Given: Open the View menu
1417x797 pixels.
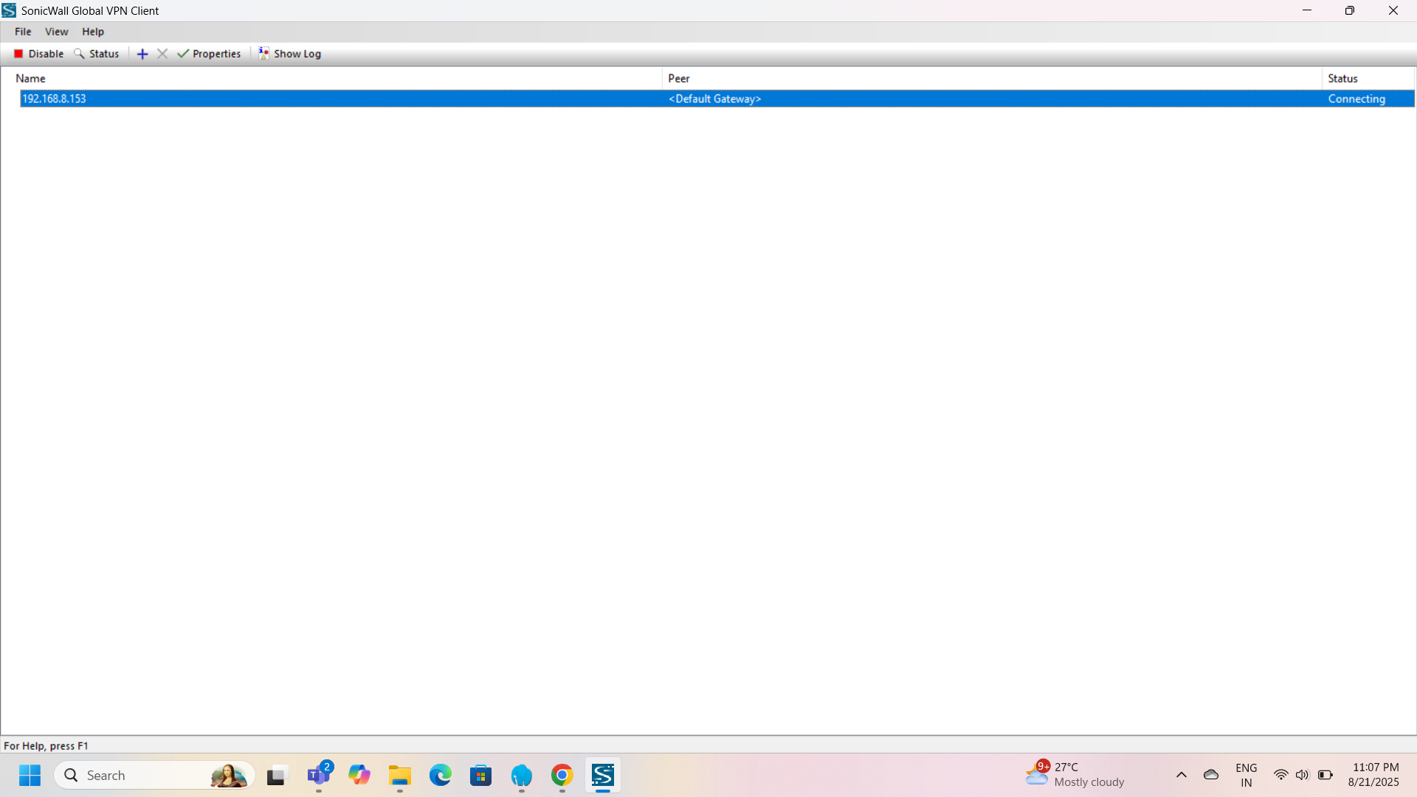Looking at the screenshot, I should pos(56,32).
